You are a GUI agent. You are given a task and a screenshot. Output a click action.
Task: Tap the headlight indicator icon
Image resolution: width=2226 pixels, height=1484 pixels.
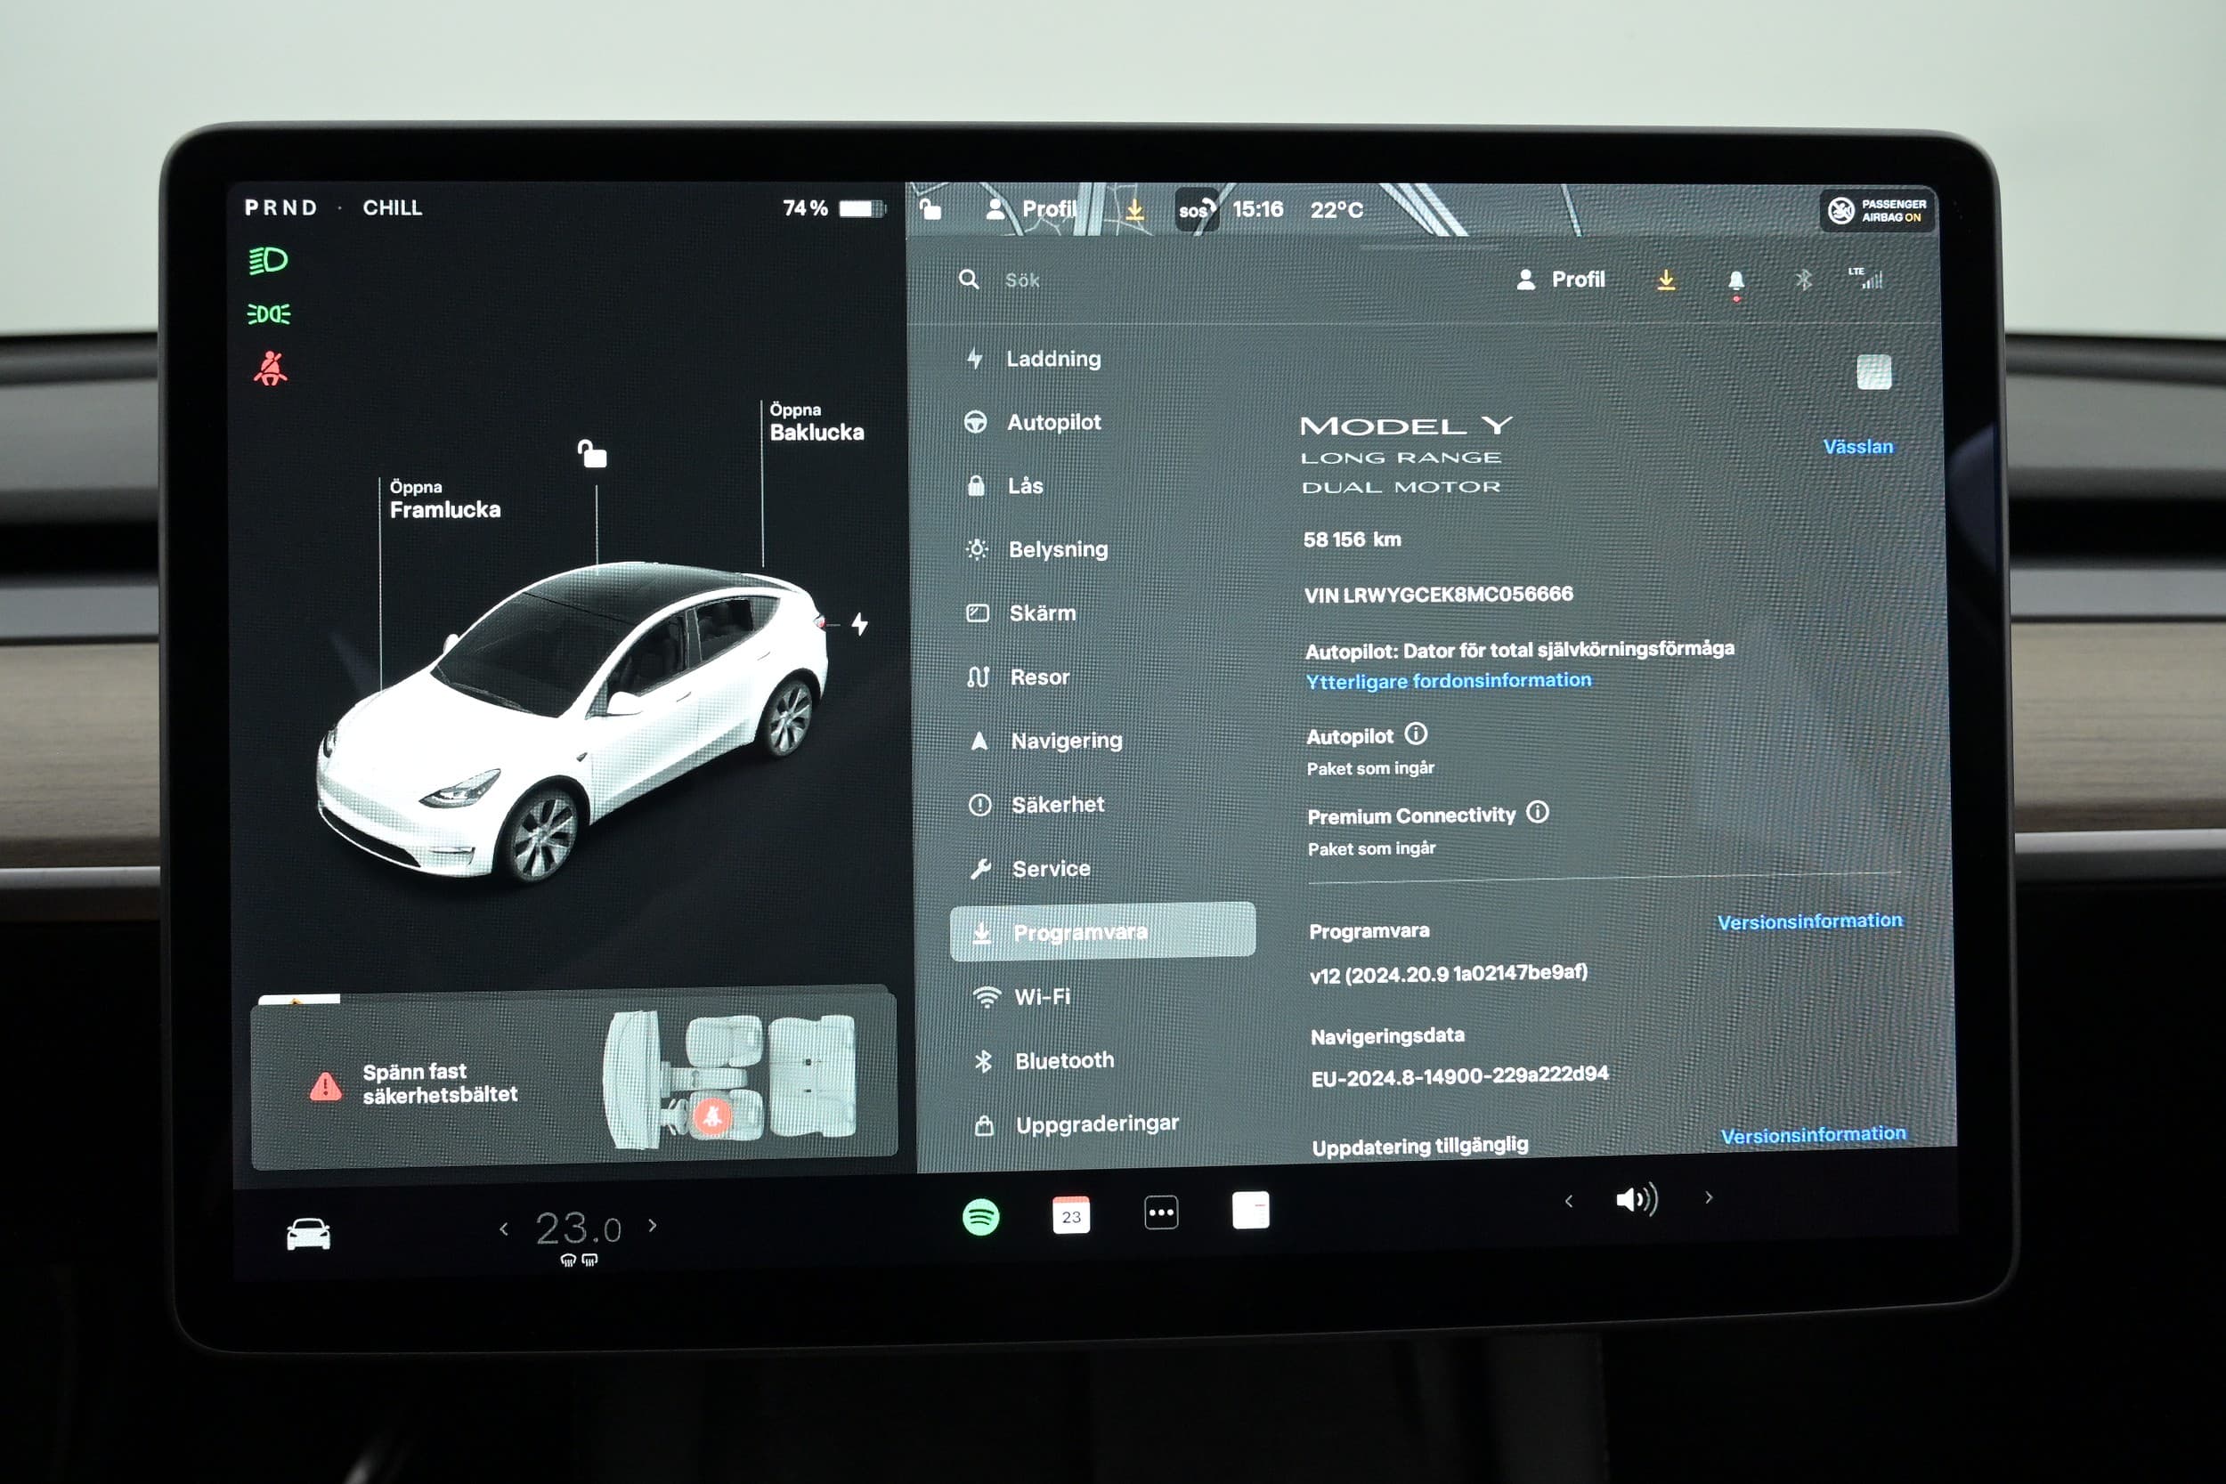[268, 260]
